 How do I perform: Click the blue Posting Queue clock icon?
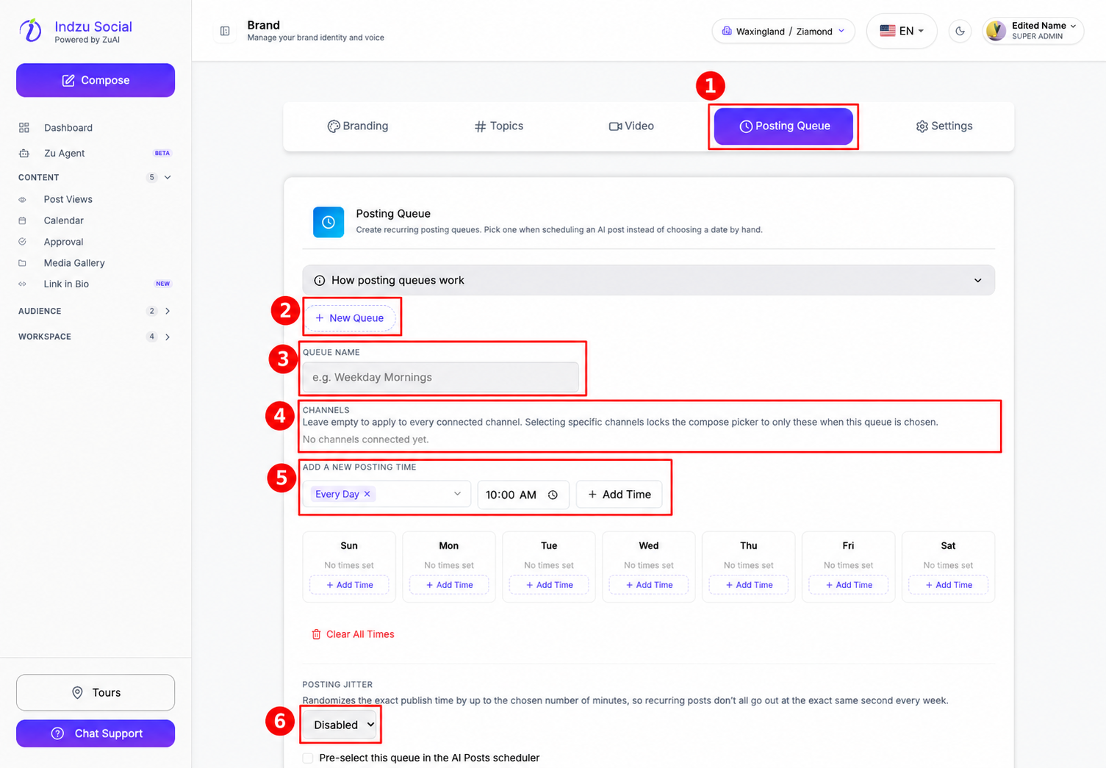pyautogui.click(x=328, y=222)
